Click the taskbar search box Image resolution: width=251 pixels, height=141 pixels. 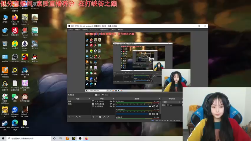29,138
